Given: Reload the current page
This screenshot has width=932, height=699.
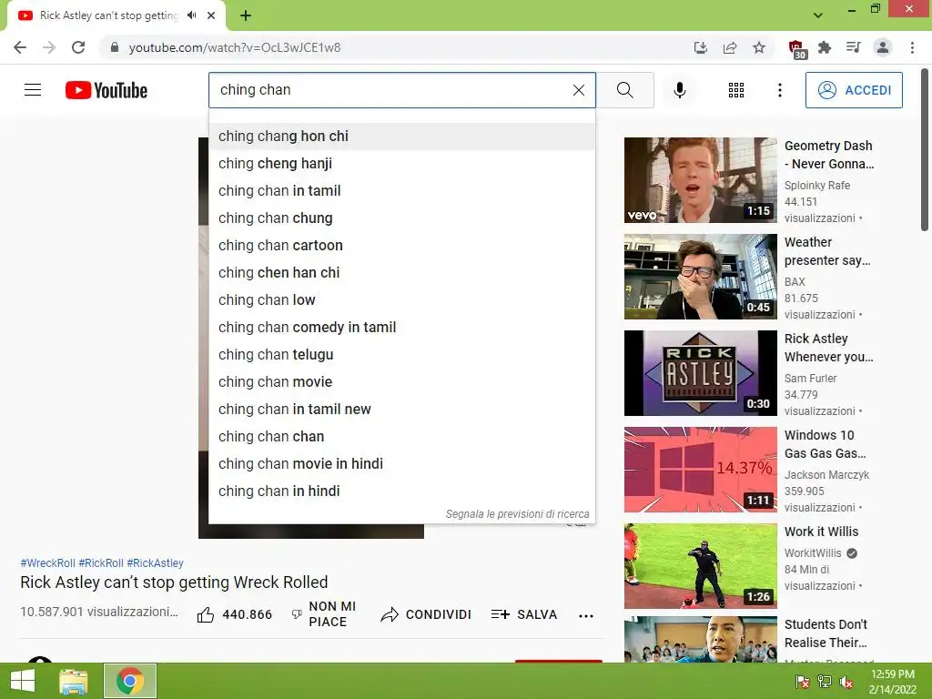Looking at the screenshot, I should [78, 47].
